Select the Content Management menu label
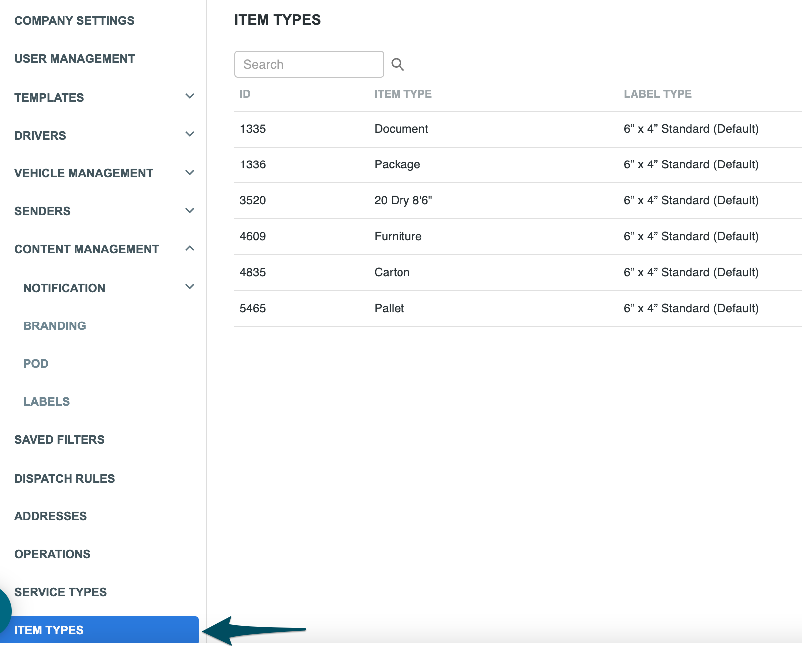The width and height of the screenshot is (802, 646). pyautogui.click(x=87, y=249)
